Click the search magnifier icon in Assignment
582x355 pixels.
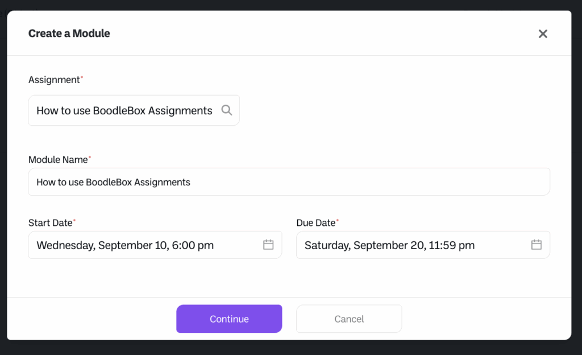coord(227,110)
